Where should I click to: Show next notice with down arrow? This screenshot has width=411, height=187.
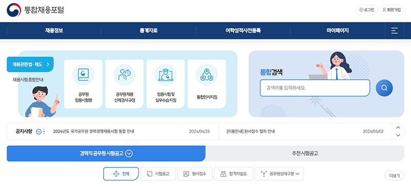pos(398,135)
